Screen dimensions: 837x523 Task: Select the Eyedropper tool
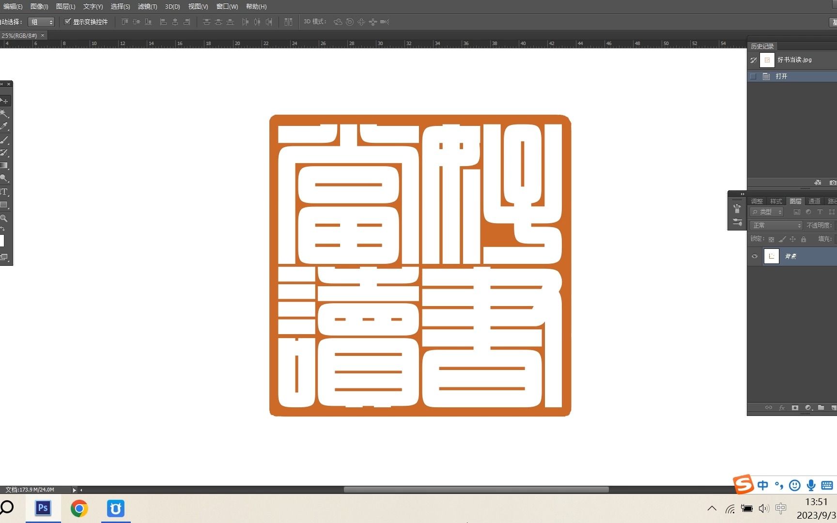pyautogui.click(x=4, y=126)
